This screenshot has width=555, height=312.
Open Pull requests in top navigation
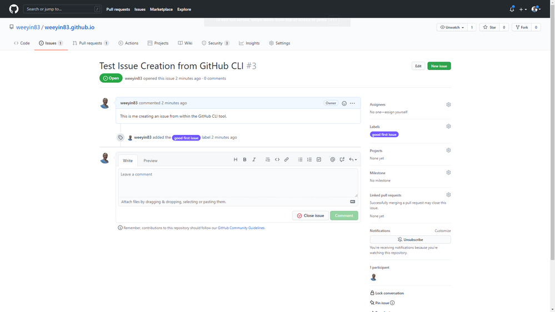118,9
